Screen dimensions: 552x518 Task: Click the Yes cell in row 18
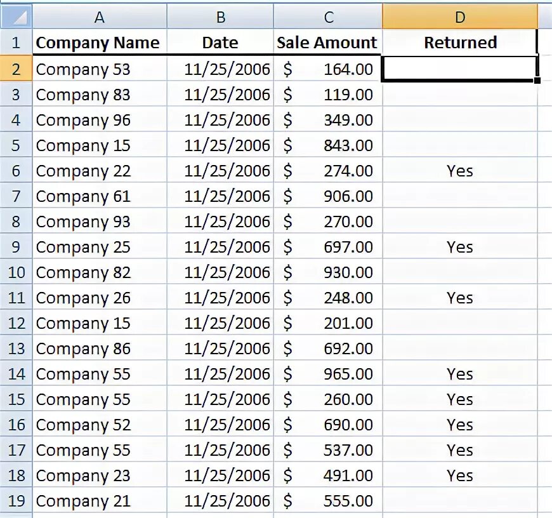tap(460, 475)
